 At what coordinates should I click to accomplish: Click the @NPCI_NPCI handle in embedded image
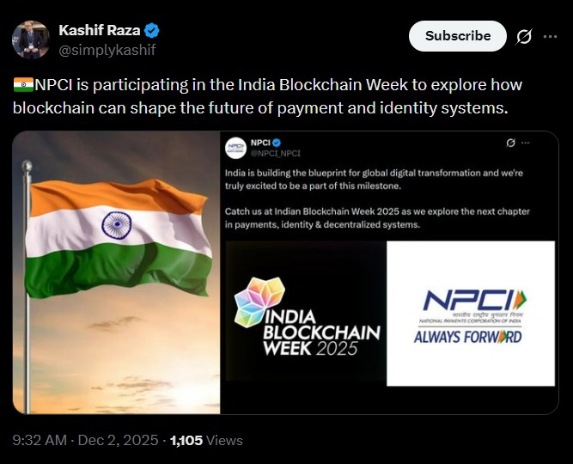click(275, 153)
